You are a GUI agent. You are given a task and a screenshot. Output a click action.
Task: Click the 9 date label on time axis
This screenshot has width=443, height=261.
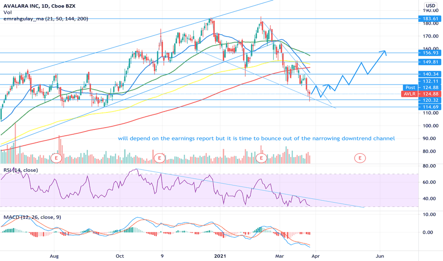162,256
